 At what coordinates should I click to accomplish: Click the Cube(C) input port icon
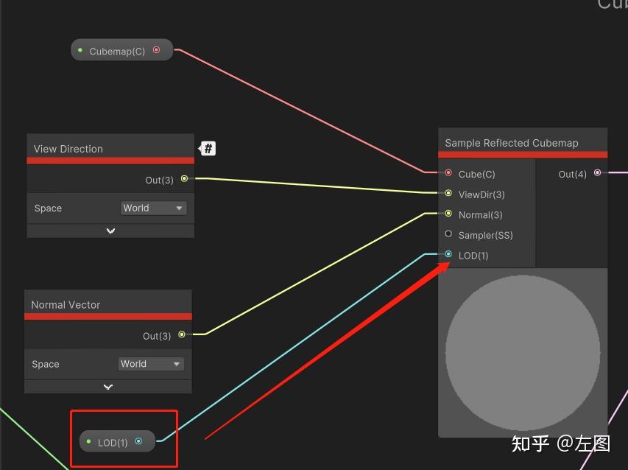pyautogui.click(x=448, y=175)
